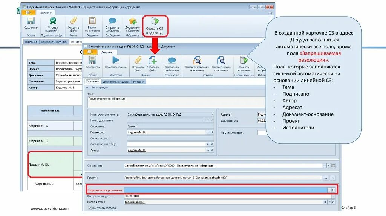Clear the Согласующие с ЭЦП field
The height and width of the screenshot is (216, 386).
pos(212,144)
